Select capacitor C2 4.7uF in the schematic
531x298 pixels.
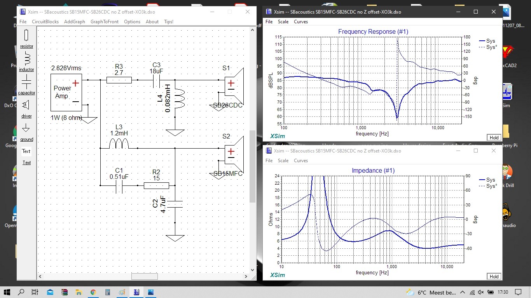pos(175,204)
